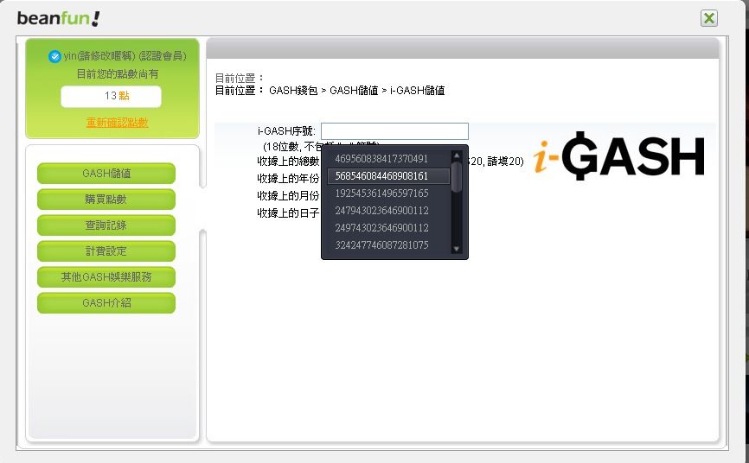Click the dropdown scrollbar down arrow
749x463 pixels.
[x=457, y=249]
